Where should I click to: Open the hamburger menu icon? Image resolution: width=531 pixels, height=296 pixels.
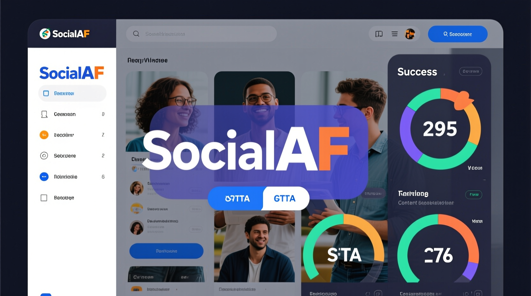point(394,34)
